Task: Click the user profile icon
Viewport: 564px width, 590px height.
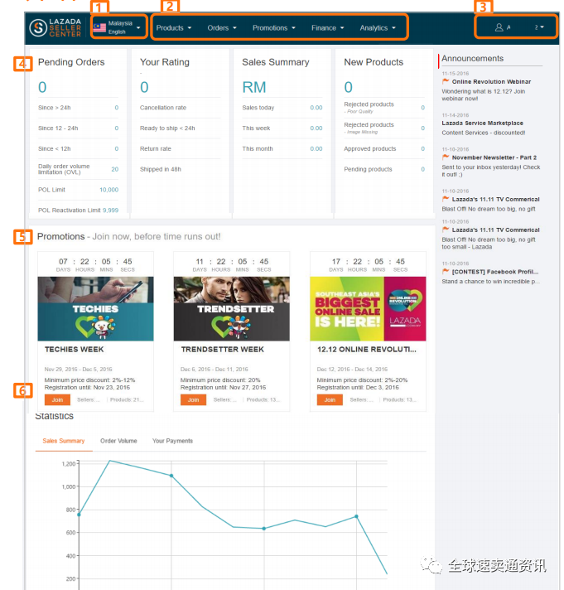Action: pyautogui.click(x=499, y=27)
